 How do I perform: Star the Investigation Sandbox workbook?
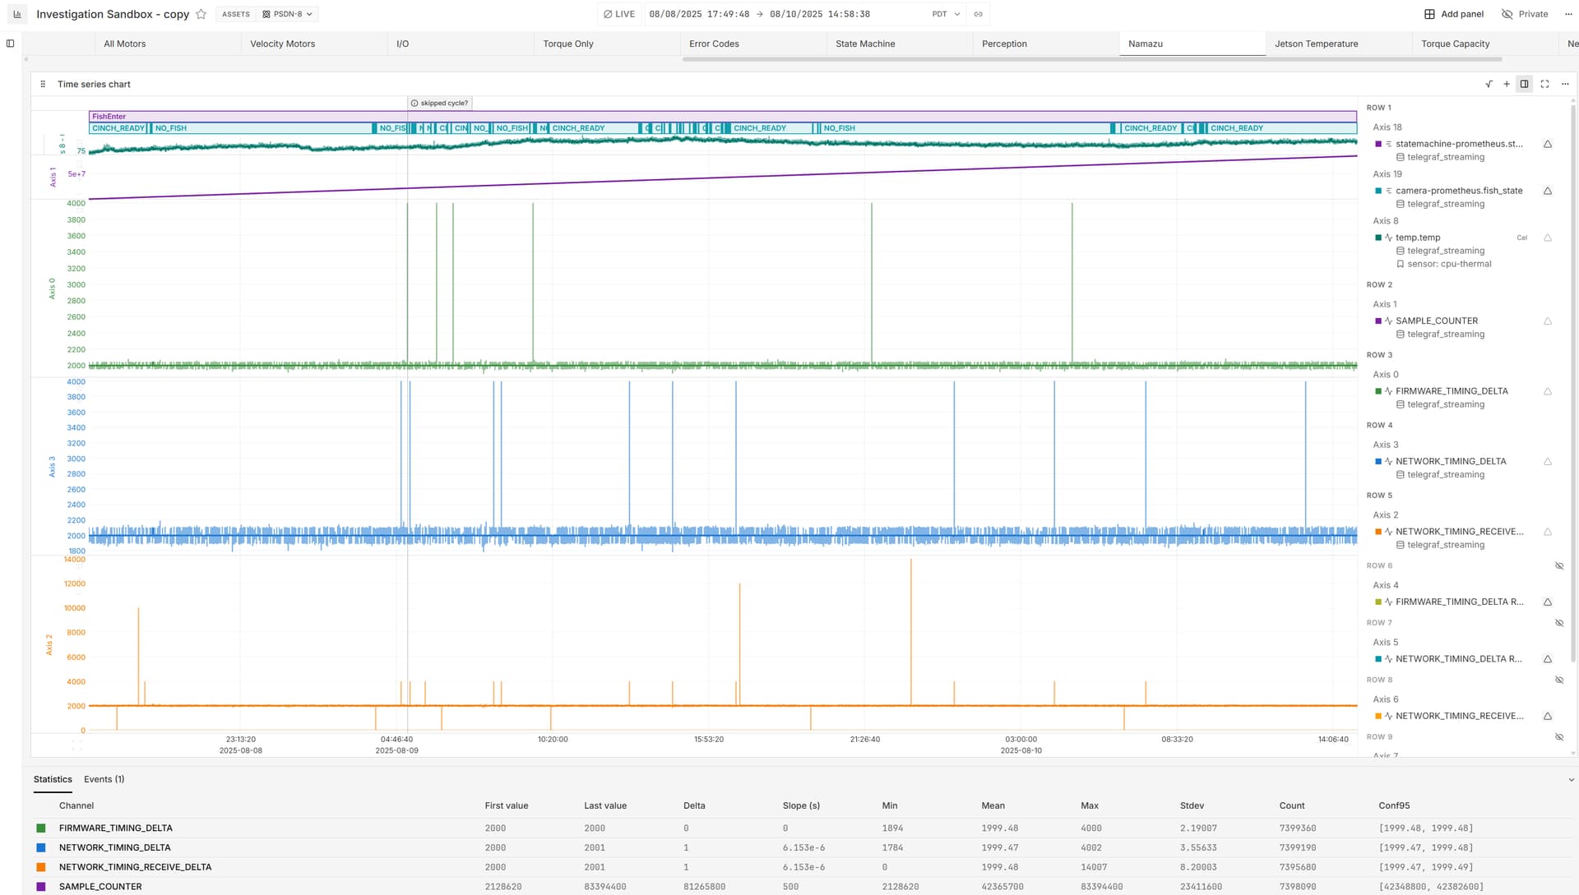(x=201, y=14)
